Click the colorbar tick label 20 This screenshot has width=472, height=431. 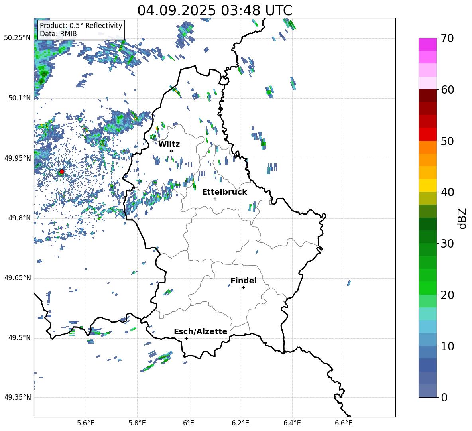pos(447,295)
